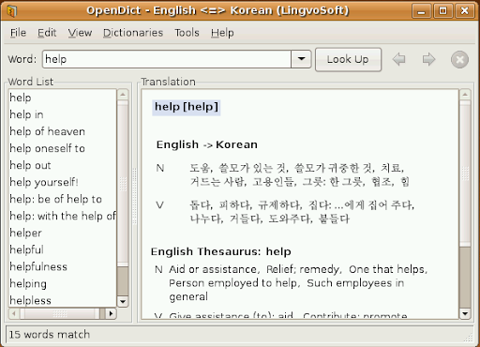Close the OpenDict window
Viewport: 480px width, 347px height.
click(465, 11)
